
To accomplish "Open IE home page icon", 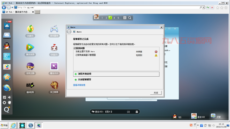I will 218,8.
